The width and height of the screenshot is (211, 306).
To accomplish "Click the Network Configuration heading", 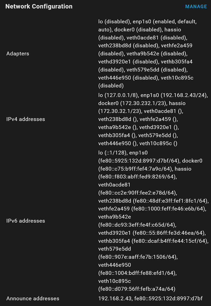I will pyautogui.click(x=39, y=6).
